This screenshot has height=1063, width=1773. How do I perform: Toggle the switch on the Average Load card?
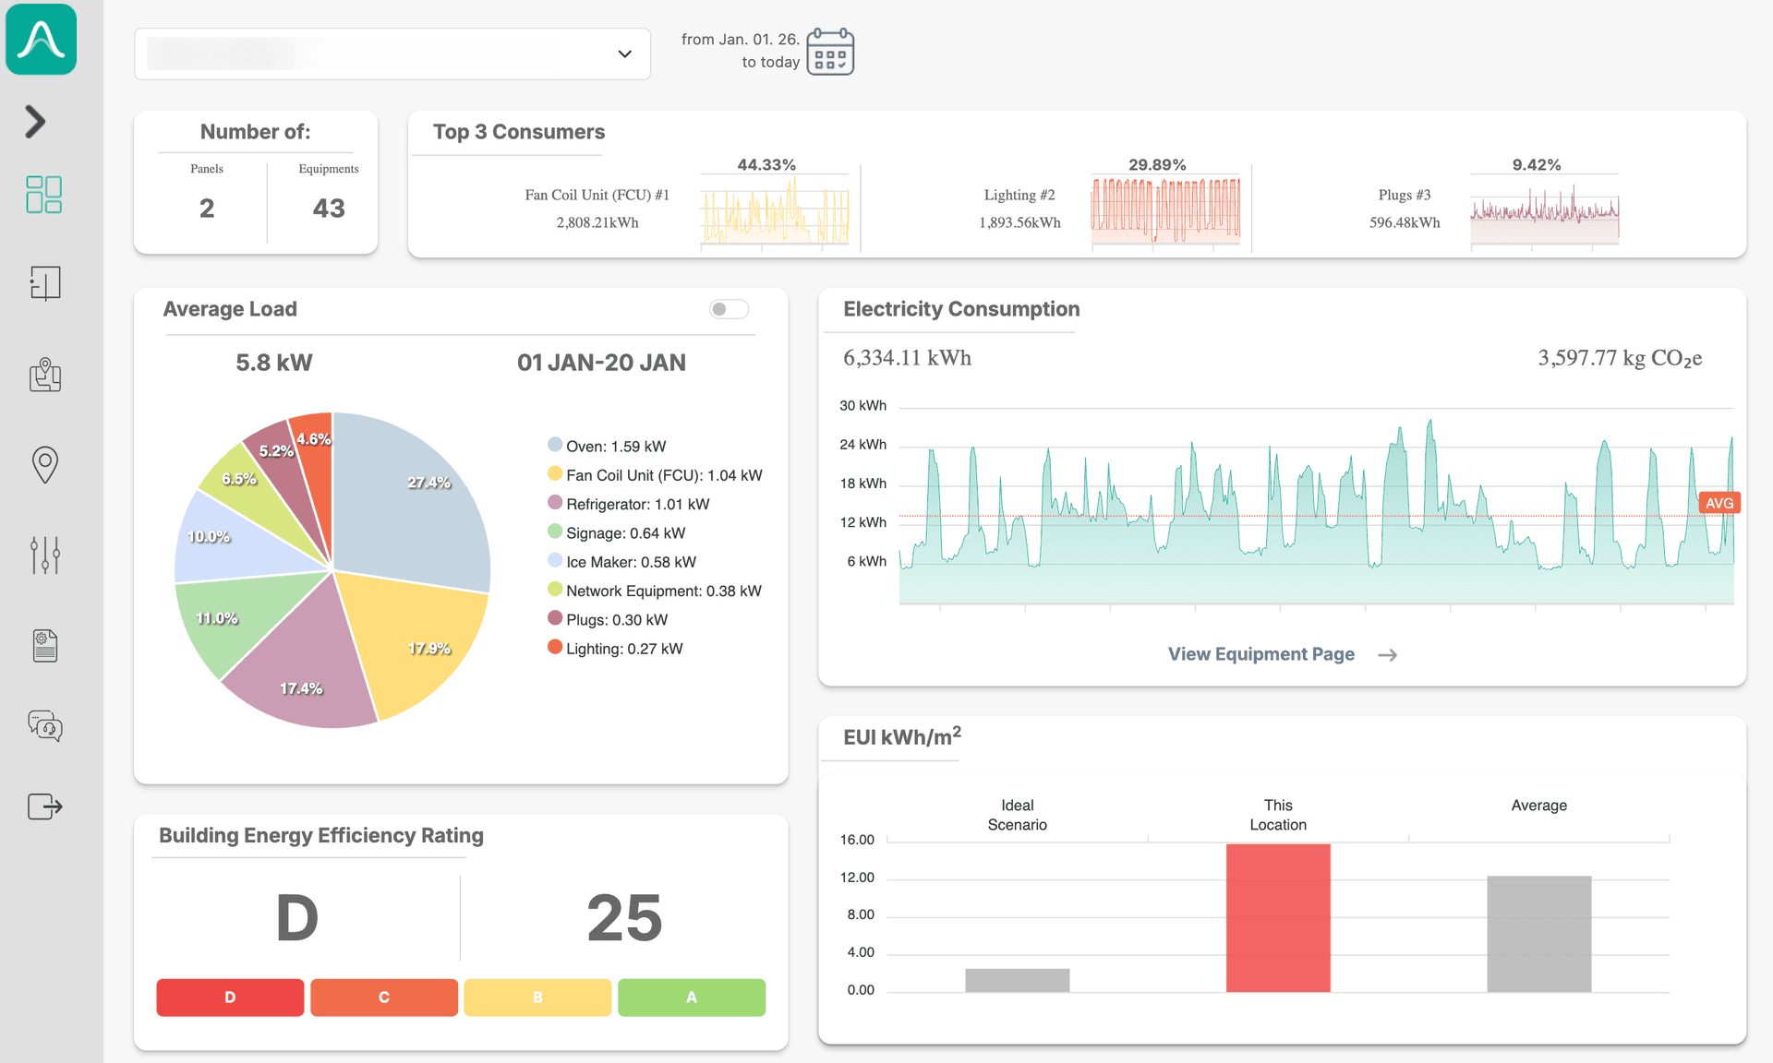coord(729,309)
